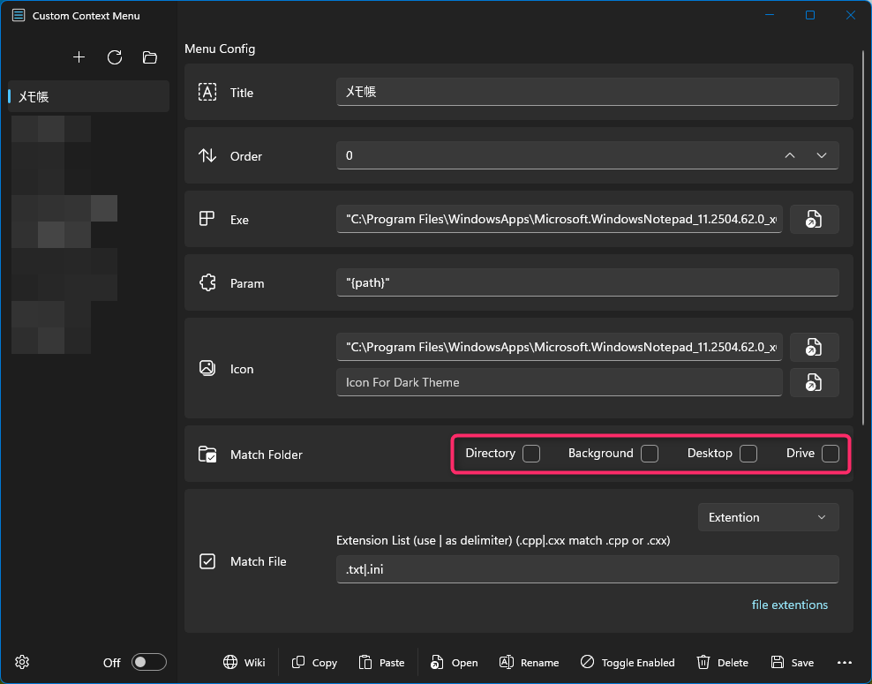This screenshot has height=684, width=872.
Task: Click into the Title text field
Action: tap(587, 92)
